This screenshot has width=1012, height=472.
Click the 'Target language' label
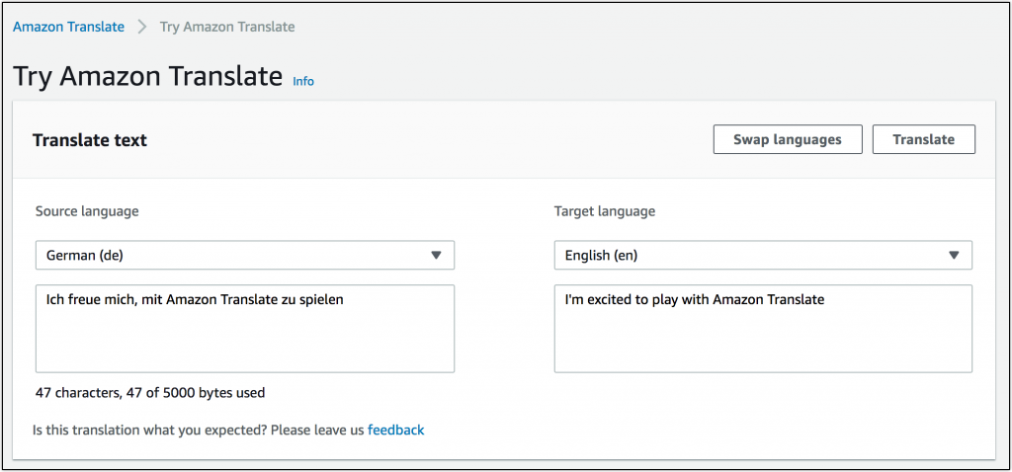[604, 211]
